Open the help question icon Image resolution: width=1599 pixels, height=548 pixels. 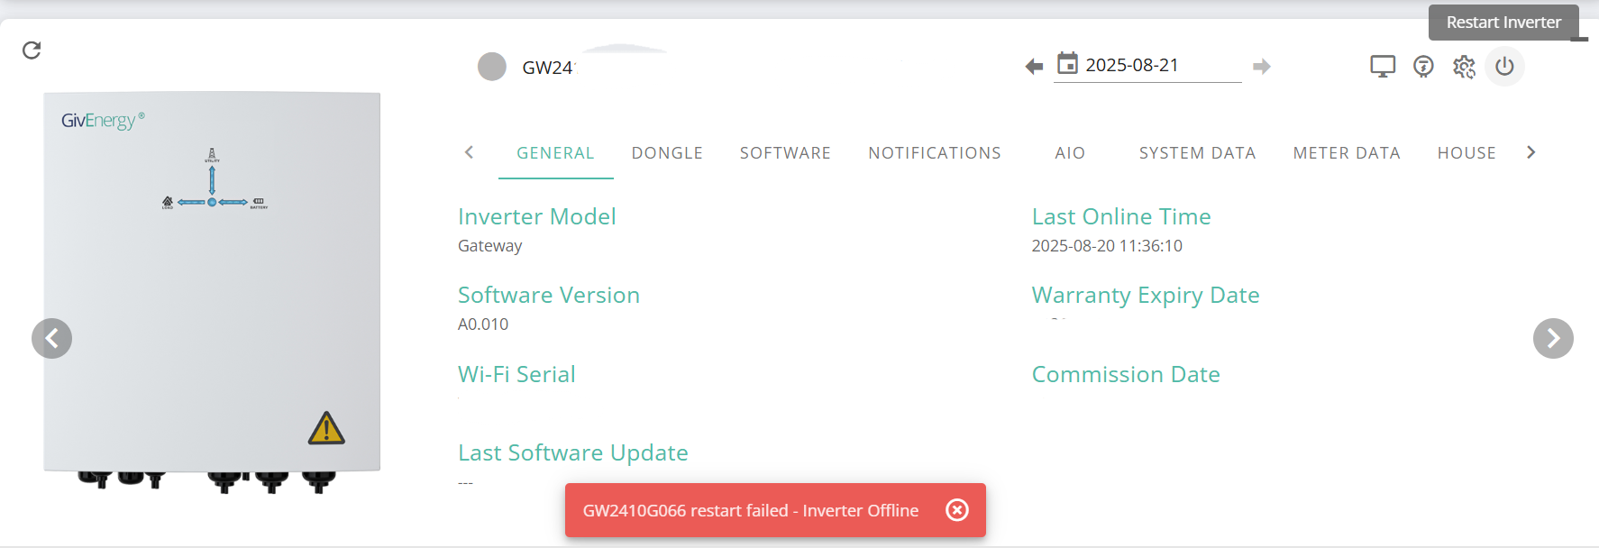pyautogui.click(x=1423, y=67)
